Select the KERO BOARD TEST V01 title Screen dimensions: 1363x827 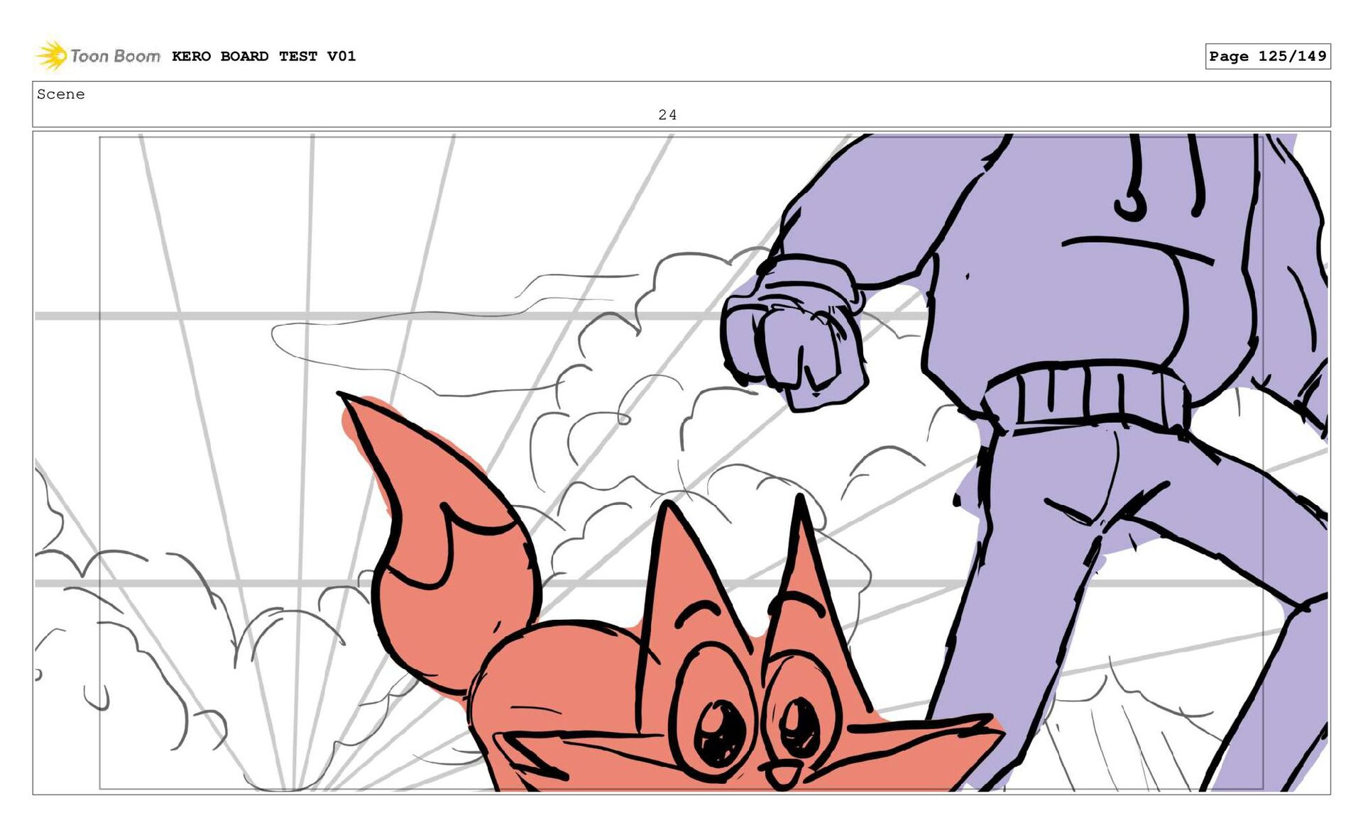(x=263, y=56)
